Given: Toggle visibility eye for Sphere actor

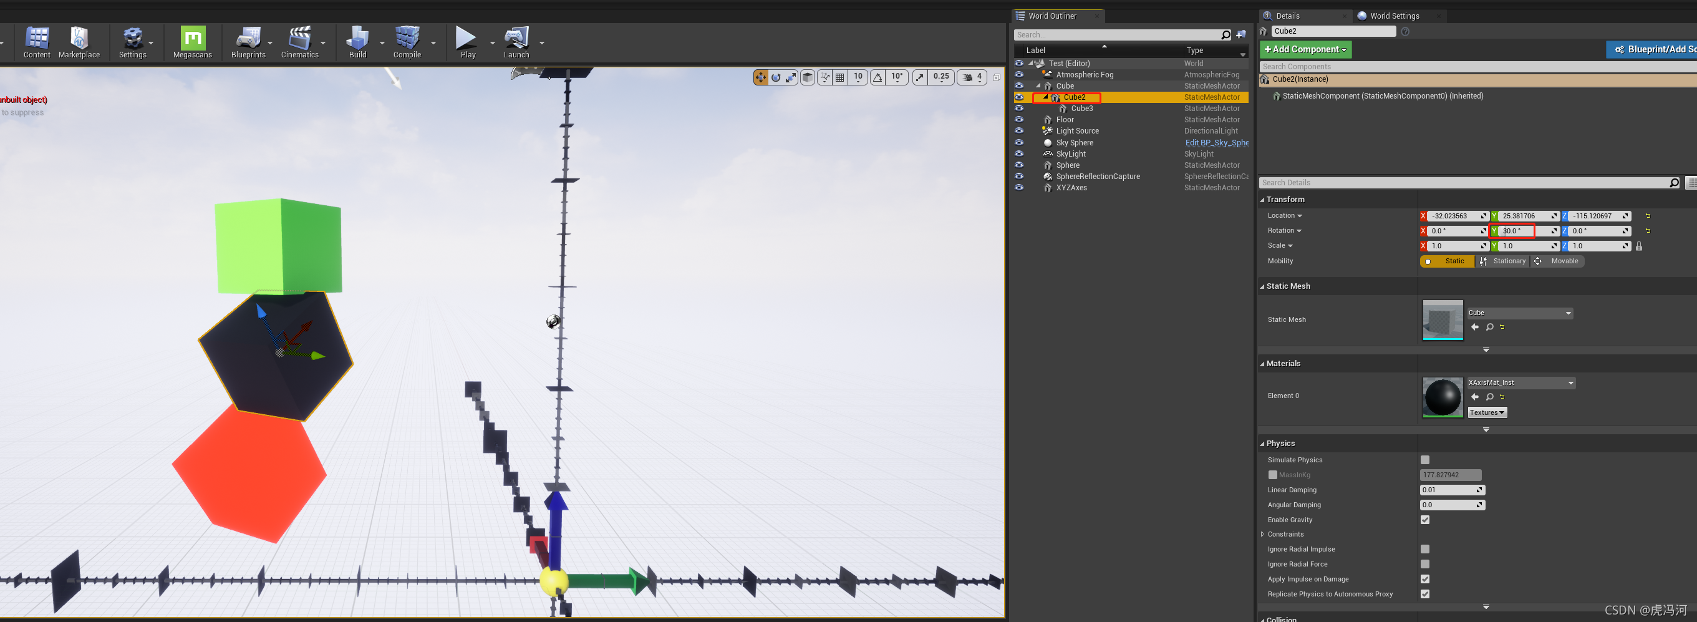Looking at the screenshot, I should tap(1019, 165).
